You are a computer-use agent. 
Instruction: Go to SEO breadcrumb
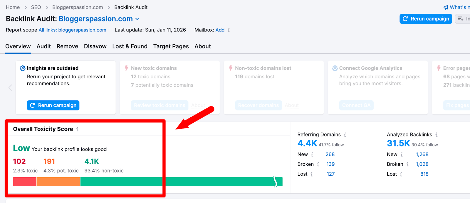(36, 7)
